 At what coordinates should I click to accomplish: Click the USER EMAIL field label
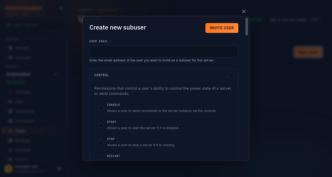[99, 41]
